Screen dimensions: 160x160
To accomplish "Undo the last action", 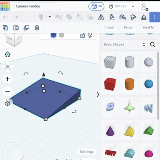I will click(x=5, y=17).
